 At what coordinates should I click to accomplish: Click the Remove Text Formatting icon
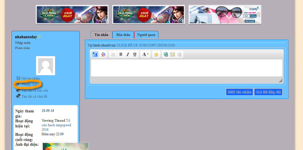click(x=103, y=55)
